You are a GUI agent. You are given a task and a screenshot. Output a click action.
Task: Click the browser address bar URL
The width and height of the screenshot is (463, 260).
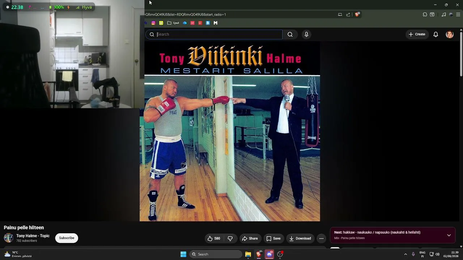point(185,14)
